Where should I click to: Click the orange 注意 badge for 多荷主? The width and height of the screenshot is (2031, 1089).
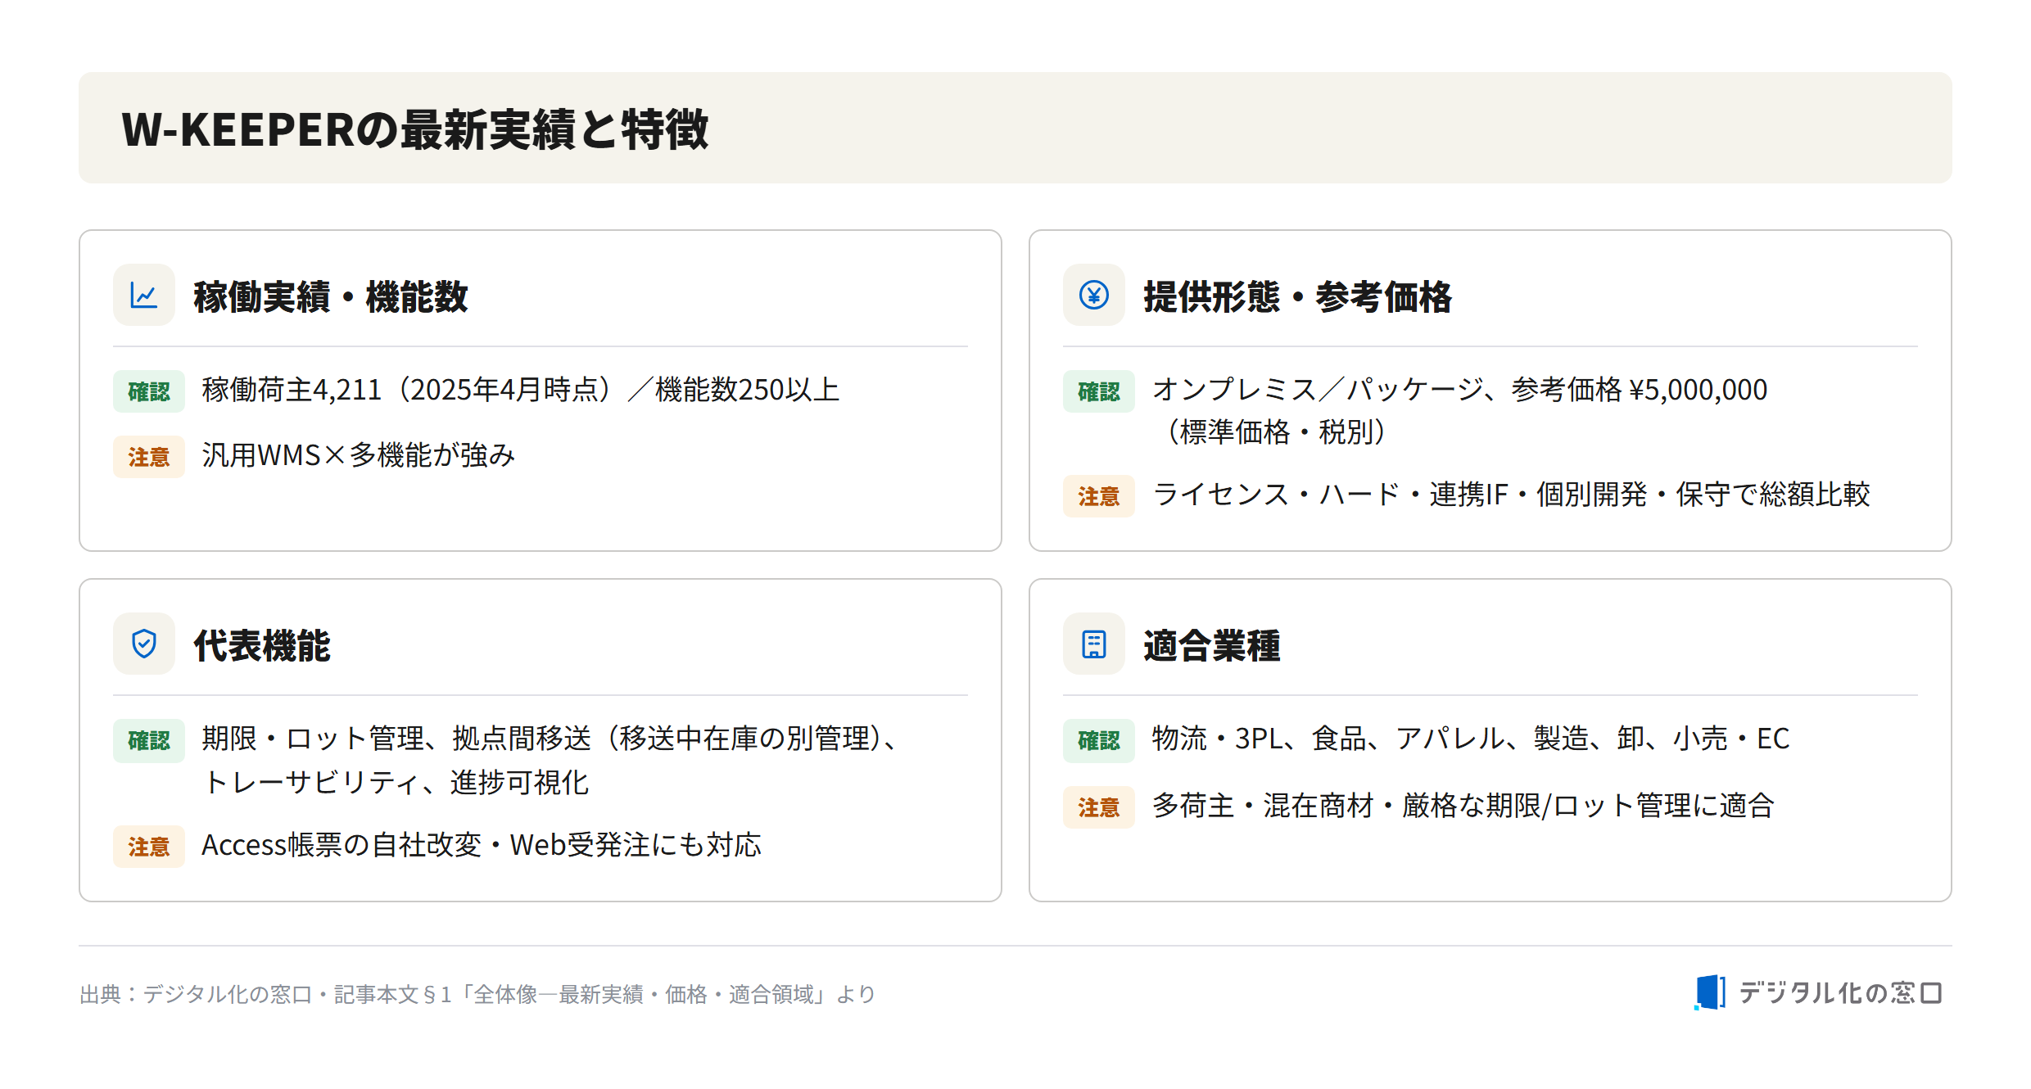click(1099, 807)
